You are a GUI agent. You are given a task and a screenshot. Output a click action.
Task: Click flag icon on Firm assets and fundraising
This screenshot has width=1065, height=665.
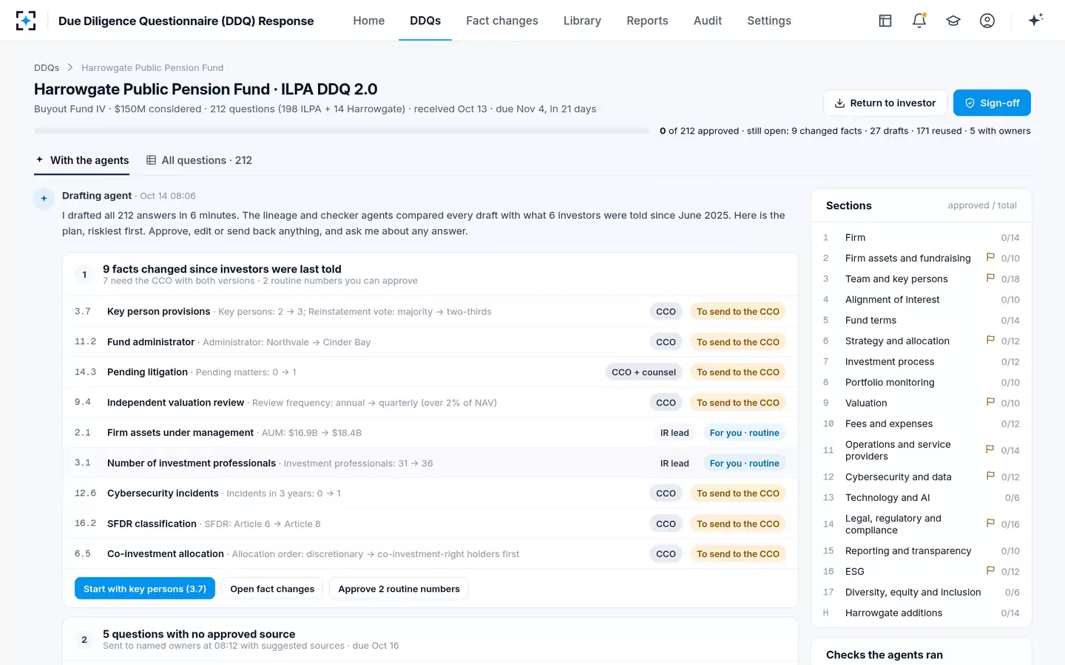990,257
